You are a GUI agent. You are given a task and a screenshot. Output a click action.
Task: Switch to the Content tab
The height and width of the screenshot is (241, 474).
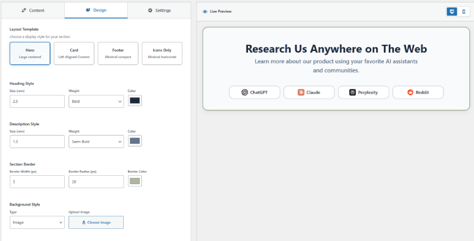tap(33, 11)
